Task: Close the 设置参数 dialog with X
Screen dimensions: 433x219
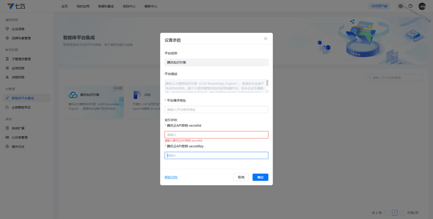Action: [266, 39]
